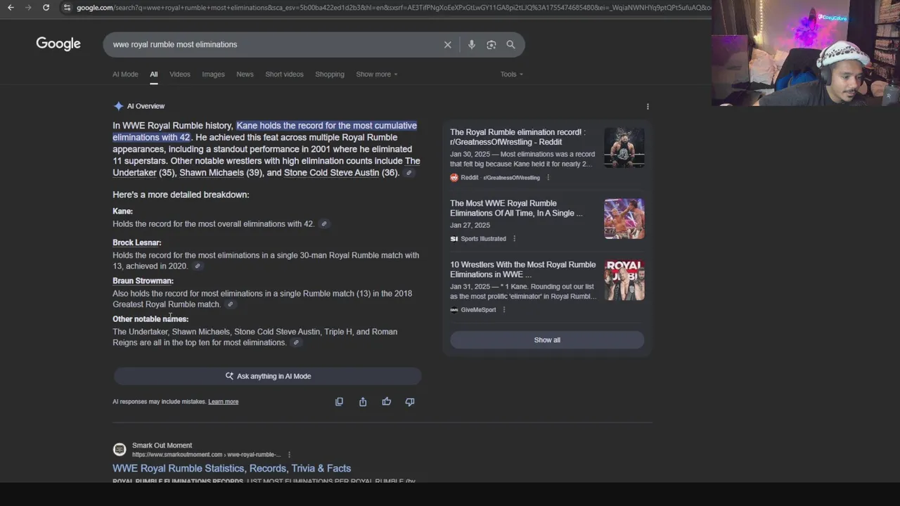
Task: Switch to AI Mode tab
Action: pyautogui.click(x=125, y=74)
